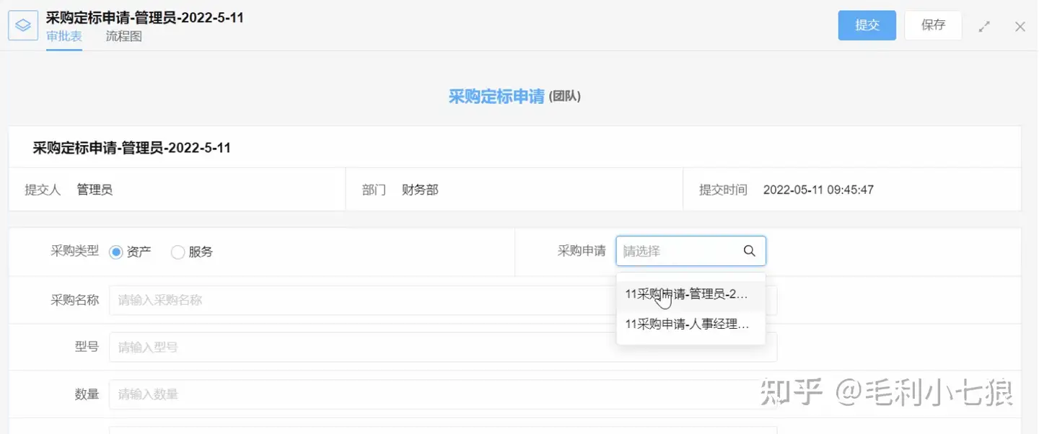Focus the 型号 input field
Image resolution: width=1039 pixels, height=434 pixels.
[443, 347]
